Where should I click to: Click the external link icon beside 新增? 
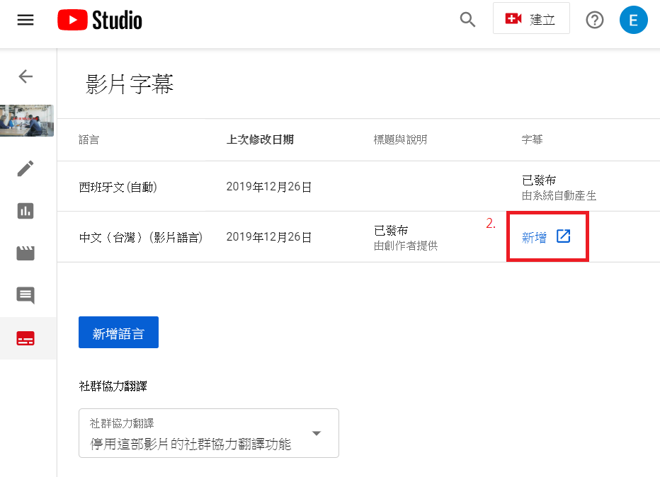(x=563, y=236)
